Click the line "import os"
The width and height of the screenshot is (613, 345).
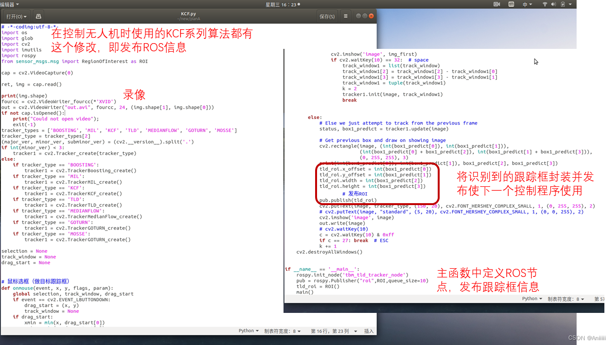14,33
